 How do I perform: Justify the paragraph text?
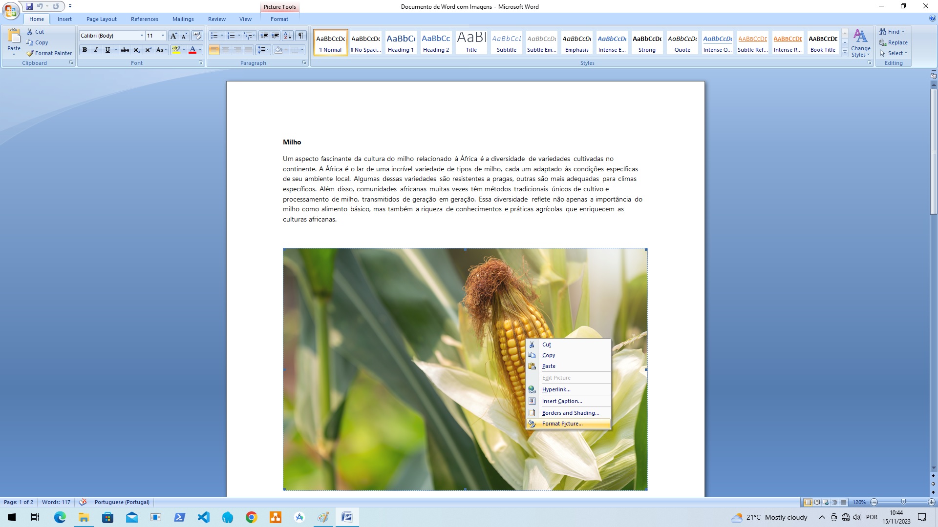(249, 50)
